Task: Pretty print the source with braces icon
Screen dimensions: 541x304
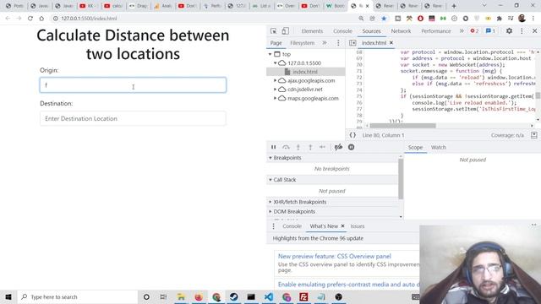Action: click(x=352, y=135)
